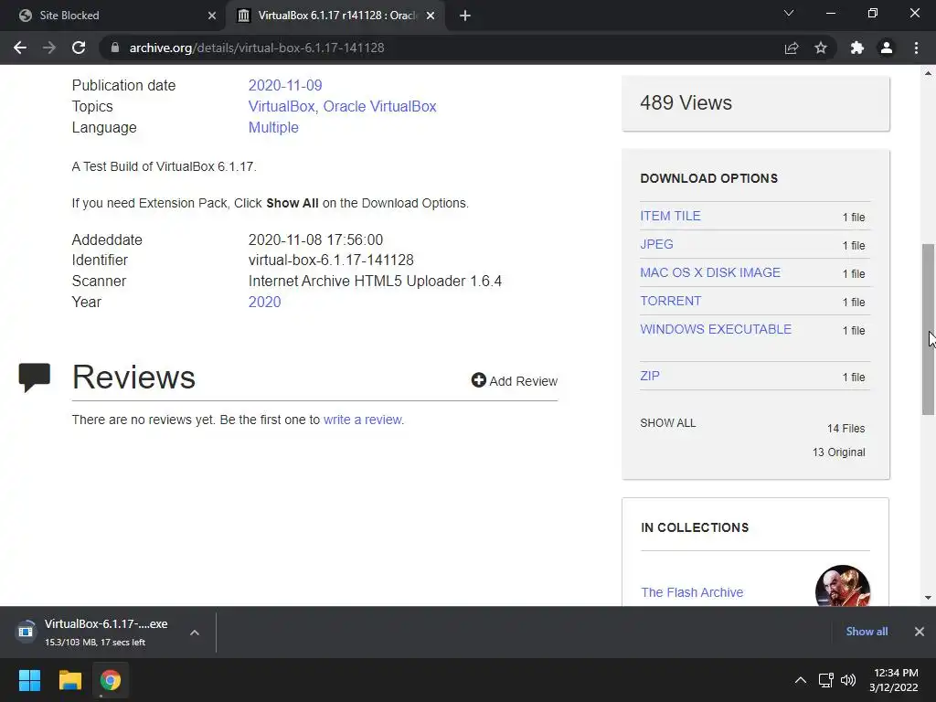Image resolution: width=936 pixels, height=702 pixels.
Task: Close the Site Blocked tab
Action: 212,16
